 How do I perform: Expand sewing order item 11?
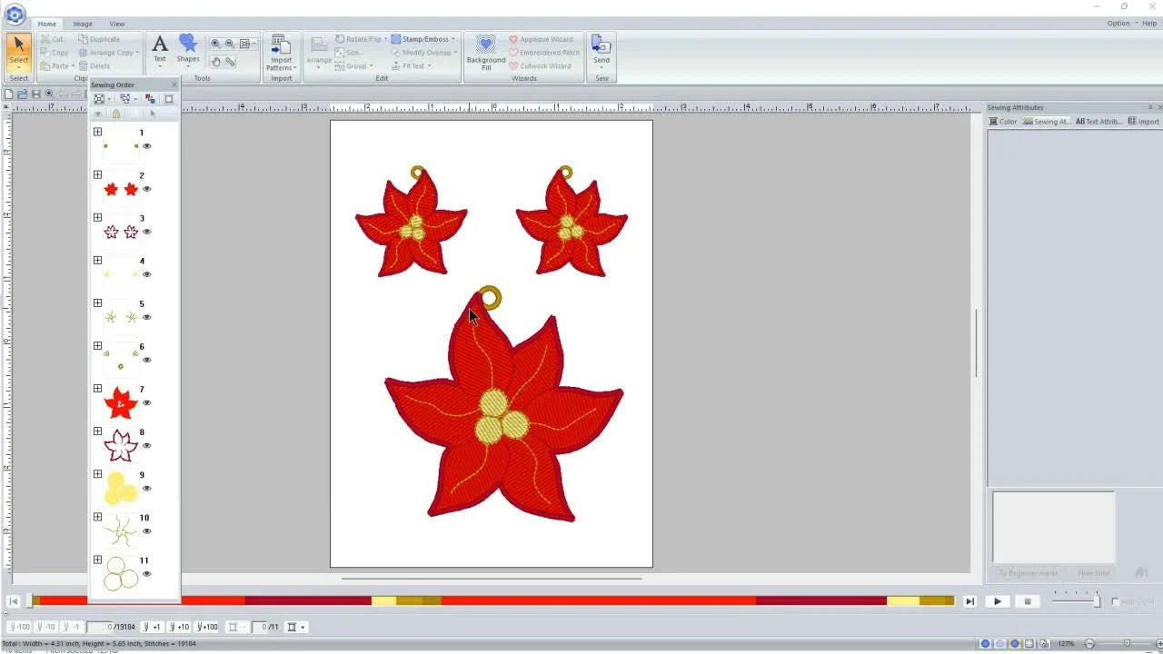click(x=97, y=559)
